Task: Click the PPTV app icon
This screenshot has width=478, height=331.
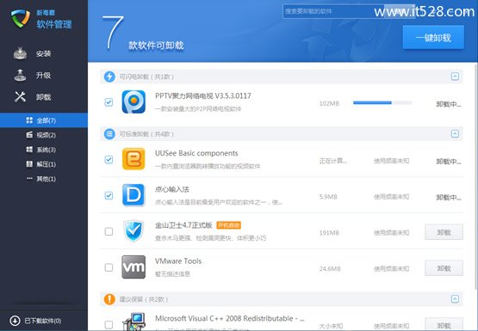Action: tap(133, 102)
